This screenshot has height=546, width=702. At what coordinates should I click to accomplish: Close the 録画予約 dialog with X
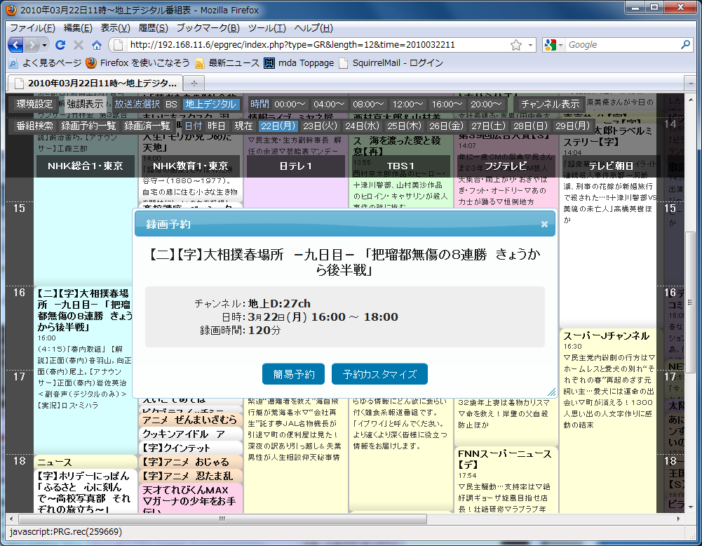coord(544,225)
